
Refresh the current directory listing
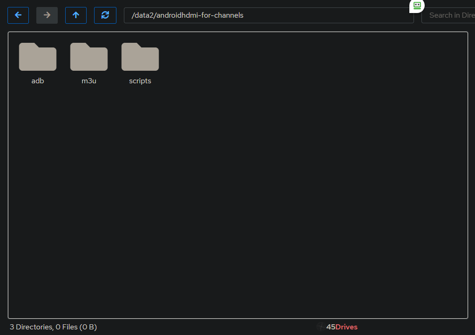[105, 15]
